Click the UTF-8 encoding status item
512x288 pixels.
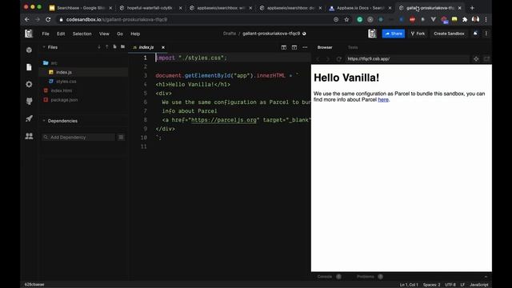(x=450, y=285)
